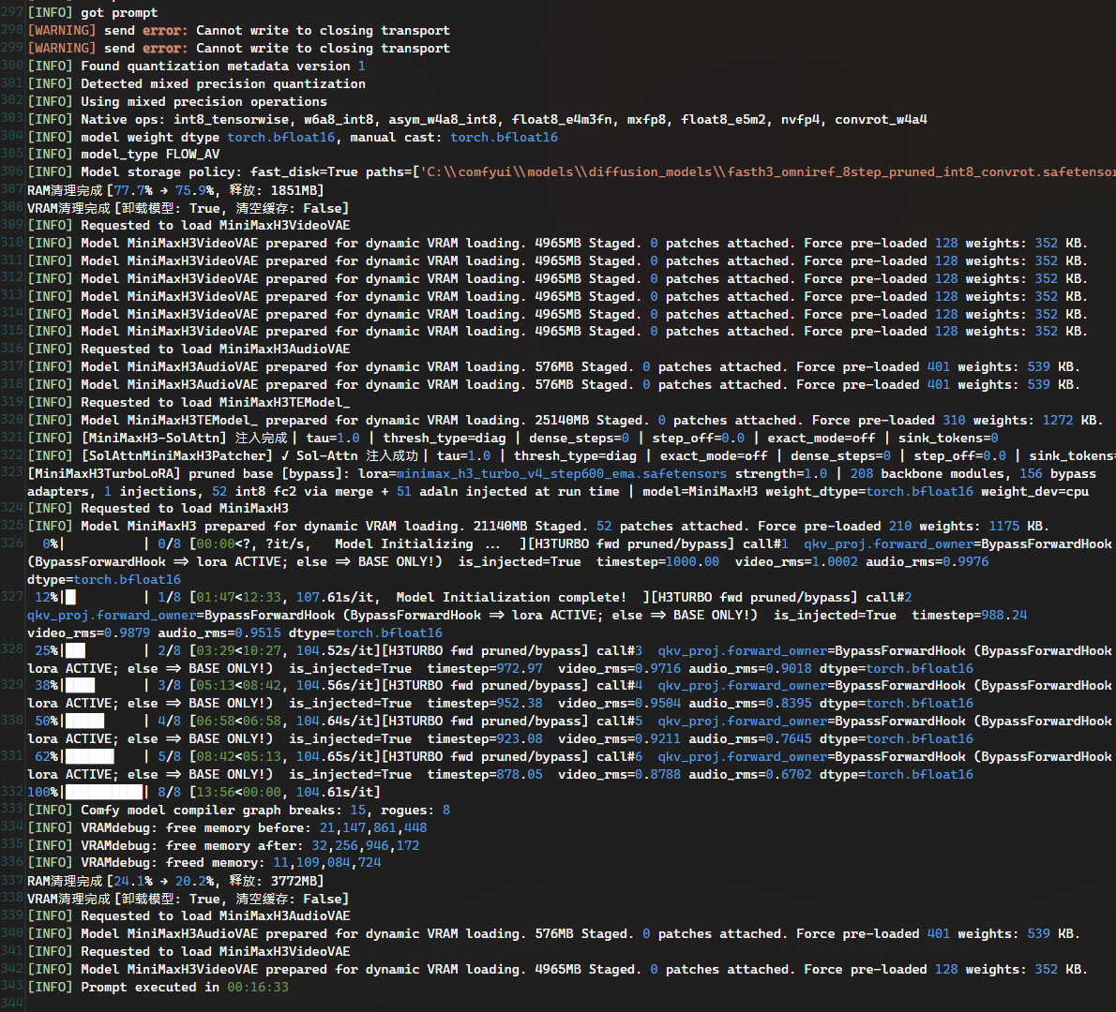Click the RAM cleanup line showing 1851MB
This screenshot has height=1012, width=1116.
[175, 190]
